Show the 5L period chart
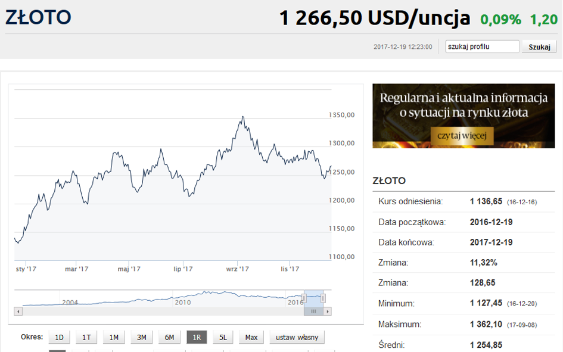Screen dimensions: 563x352 click(223, 337)
